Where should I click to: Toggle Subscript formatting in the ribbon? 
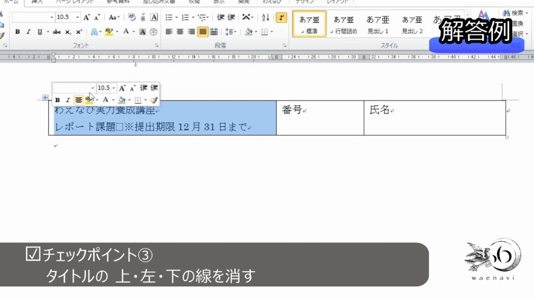(x=68, y=32)
